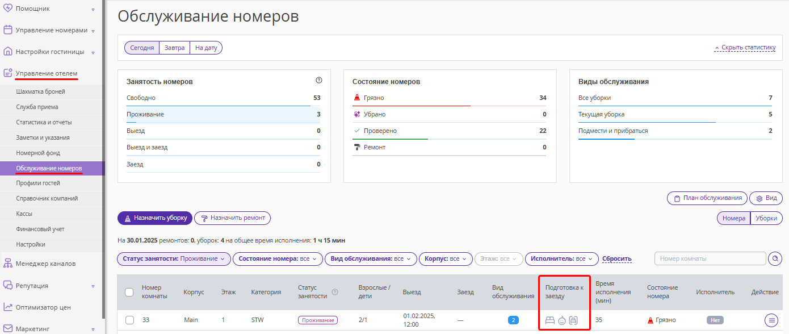Select the Грязно status bar row
This screenshot has height=334, width=789.
point(450,98)
